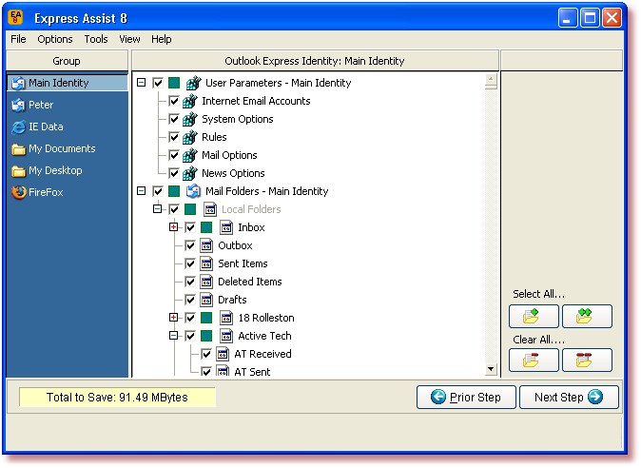Screen dimensions: 641x468
Task: Click the User Parameters registry icon
Action: [x=193, y=83]
